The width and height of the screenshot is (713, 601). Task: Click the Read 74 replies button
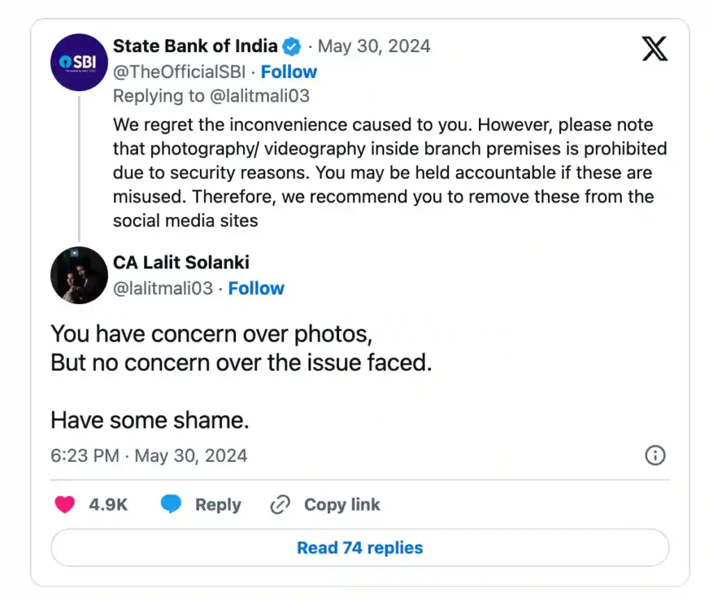pos(360,547)
